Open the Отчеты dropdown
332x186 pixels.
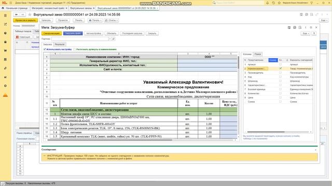[x=111, y=20]
